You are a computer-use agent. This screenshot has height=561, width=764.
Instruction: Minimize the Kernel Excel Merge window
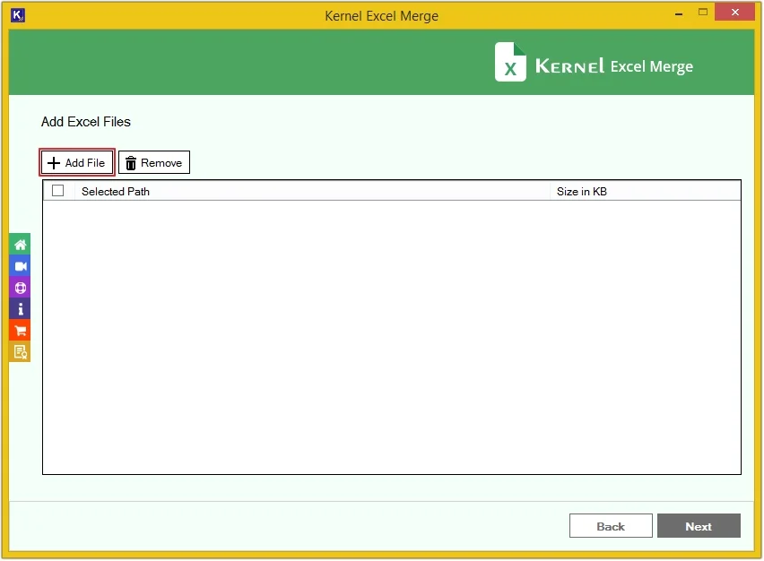click(678, 13)
